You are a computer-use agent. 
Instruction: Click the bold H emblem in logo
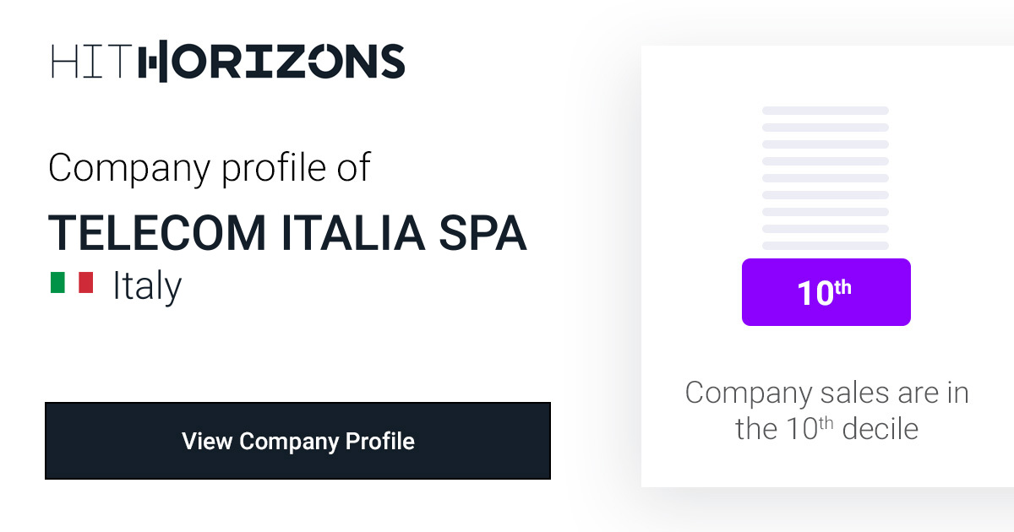pyautogui.click(x=152, y=62)
